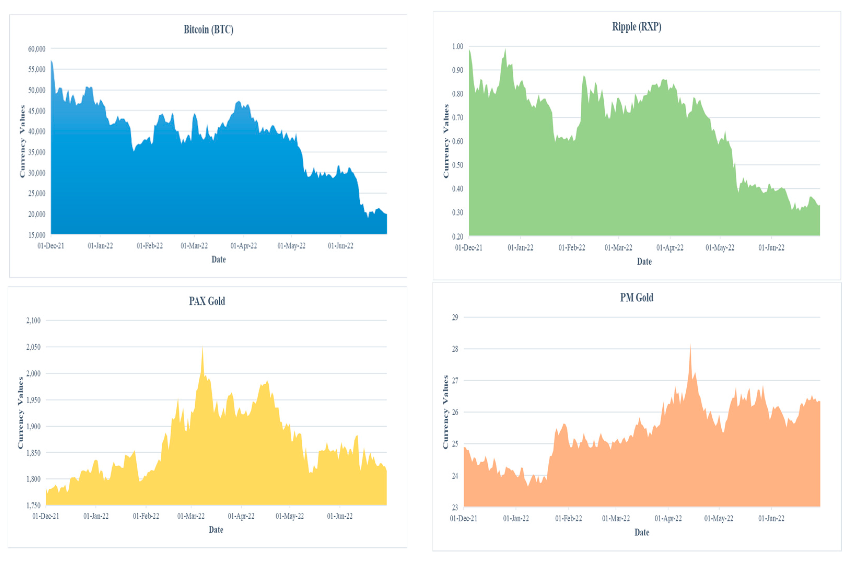This screenshot has width=852, height=561.
Task: Click 01-Feb-22 tick on PAX Gold chart
Action: (x=146, y=516)
